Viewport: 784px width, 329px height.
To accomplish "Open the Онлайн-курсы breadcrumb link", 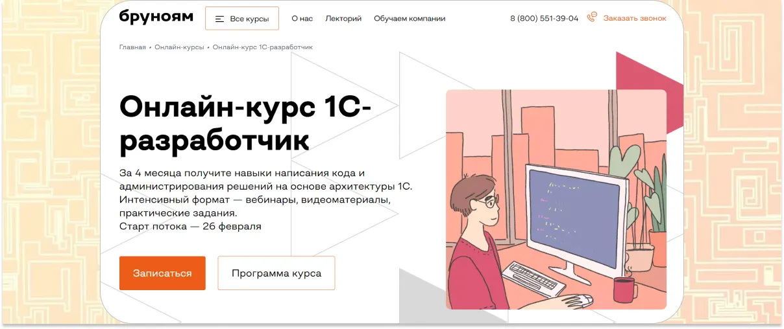I will tap(178, 47).
